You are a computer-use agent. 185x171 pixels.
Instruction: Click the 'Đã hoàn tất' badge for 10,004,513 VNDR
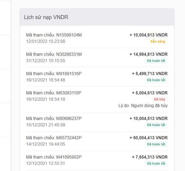click(x=156, y=125)
